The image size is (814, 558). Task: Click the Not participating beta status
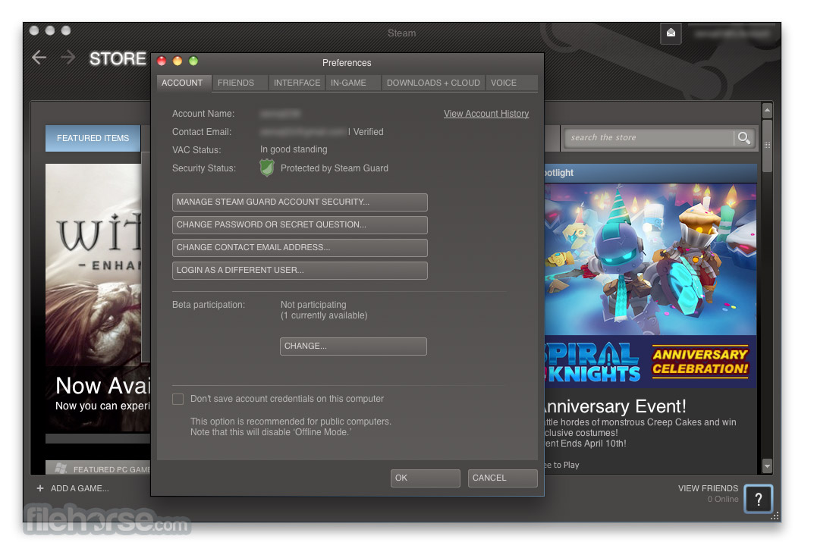click(313, 305)
